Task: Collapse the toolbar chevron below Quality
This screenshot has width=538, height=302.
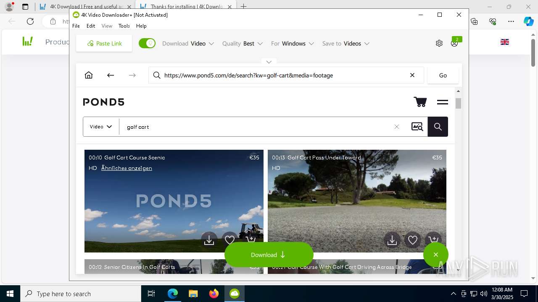Action: (x=269, y=62)
